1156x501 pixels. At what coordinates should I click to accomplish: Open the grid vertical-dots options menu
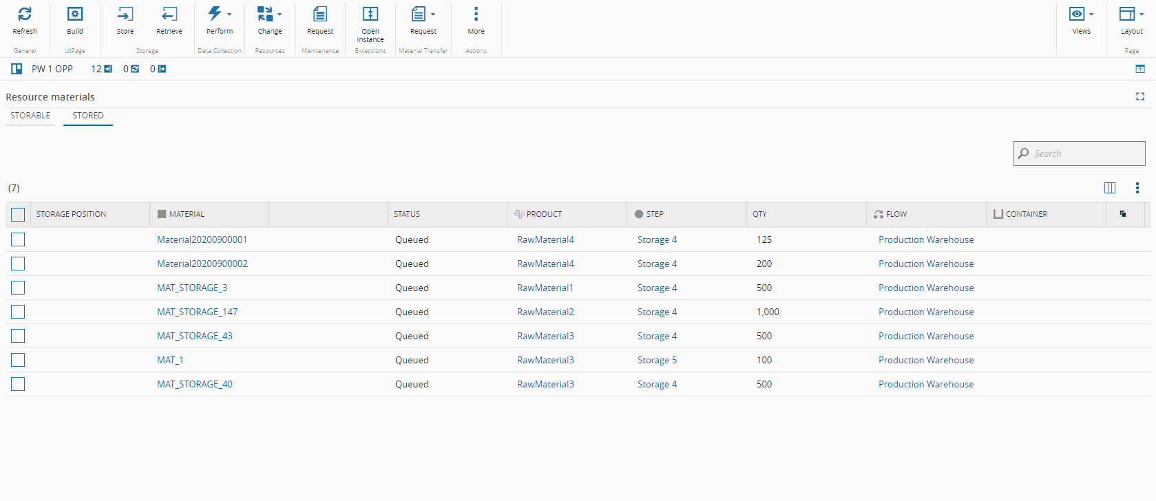click(1137, 188)
